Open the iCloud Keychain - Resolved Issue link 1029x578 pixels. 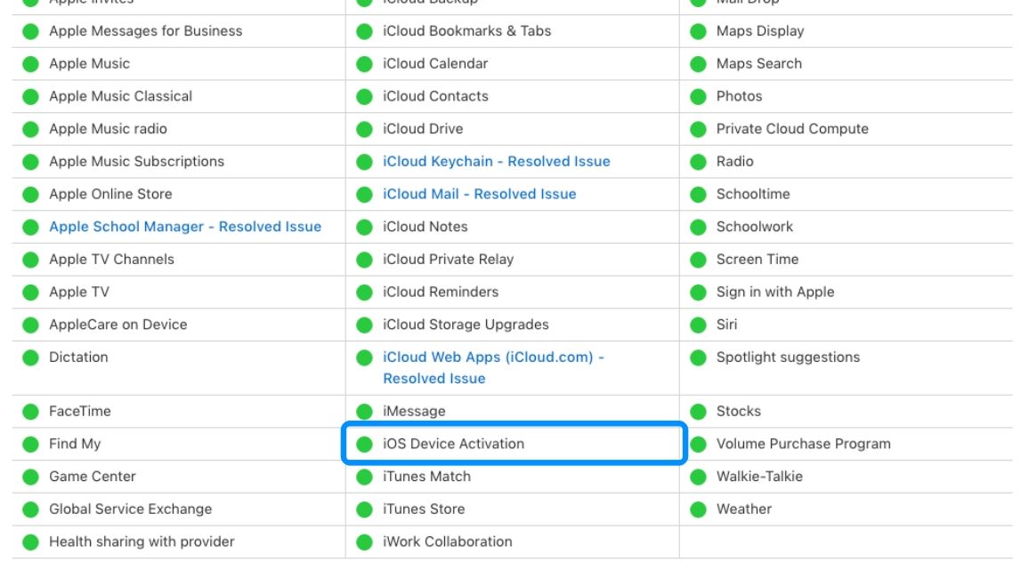496,161
